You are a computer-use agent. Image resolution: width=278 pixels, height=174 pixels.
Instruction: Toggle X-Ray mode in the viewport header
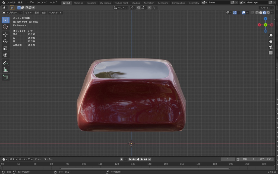(x=252, y=13)
